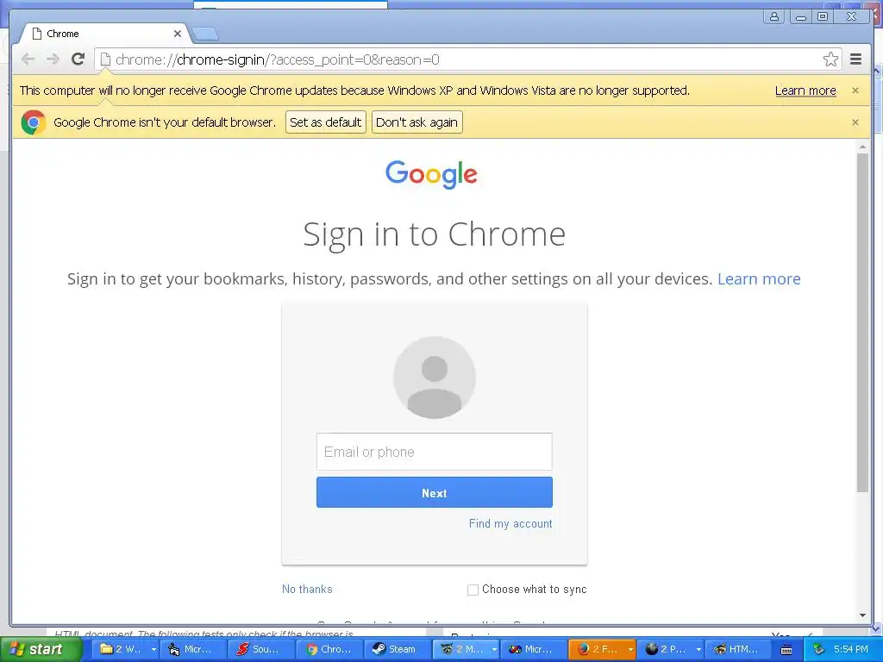
Task: Click the address bar URL
Action: [x=277, y=59]
